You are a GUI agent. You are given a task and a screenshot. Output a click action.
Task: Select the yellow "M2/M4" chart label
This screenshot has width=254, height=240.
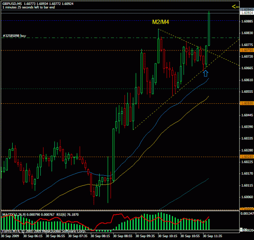click(161, 22)
